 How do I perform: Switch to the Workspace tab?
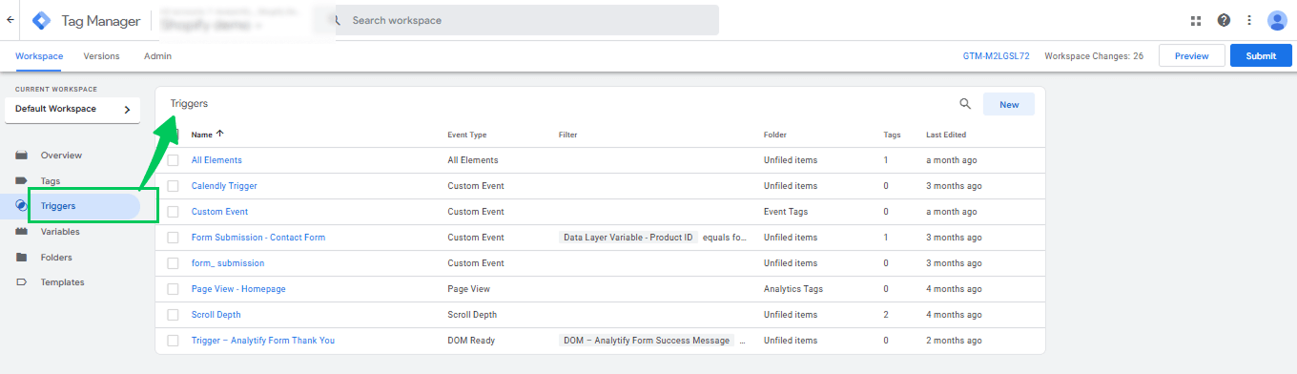click(39, 56)
